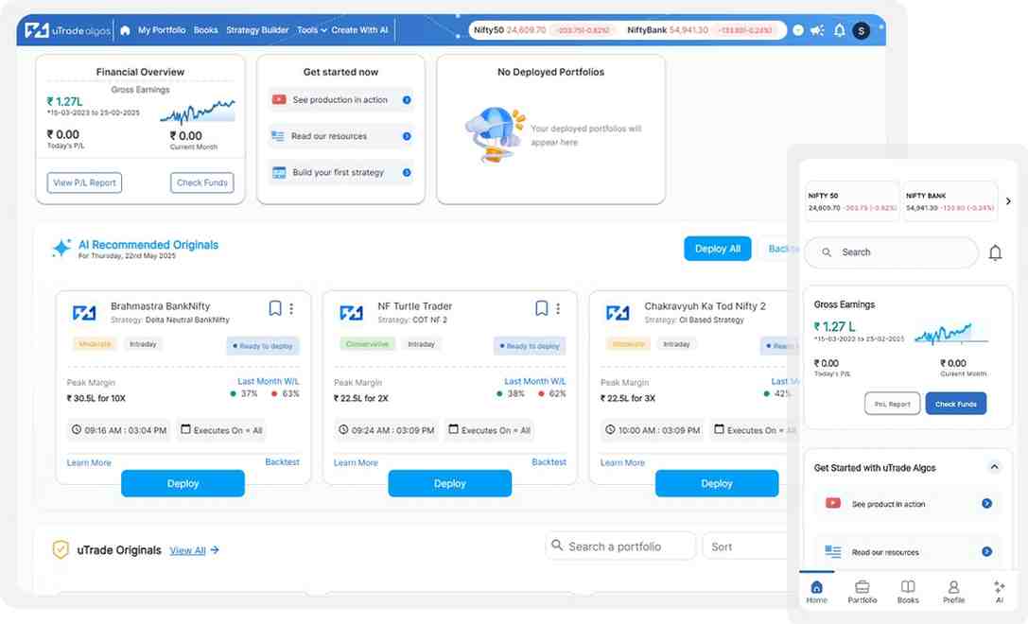Open Learn More for NF Turtle Trader

pyautogui.click(x=356, y=462)
